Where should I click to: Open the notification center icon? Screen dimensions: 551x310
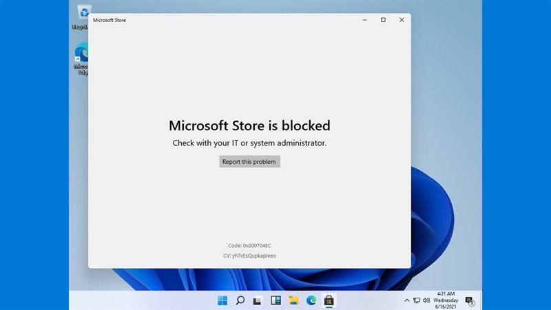(470, 301)
